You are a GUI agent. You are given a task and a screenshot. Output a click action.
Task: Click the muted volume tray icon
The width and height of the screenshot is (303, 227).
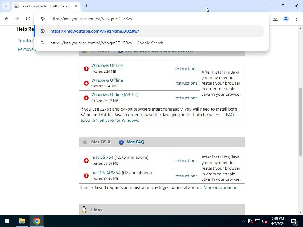pos(265,221)
